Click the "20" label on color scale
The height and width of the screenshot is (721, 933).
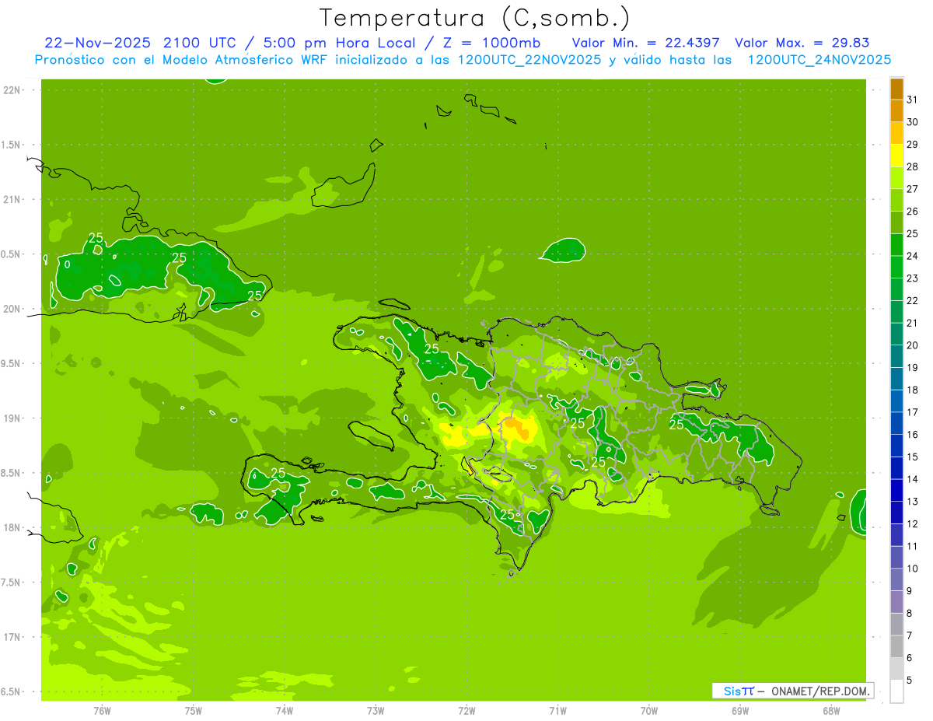coord(912,345)
